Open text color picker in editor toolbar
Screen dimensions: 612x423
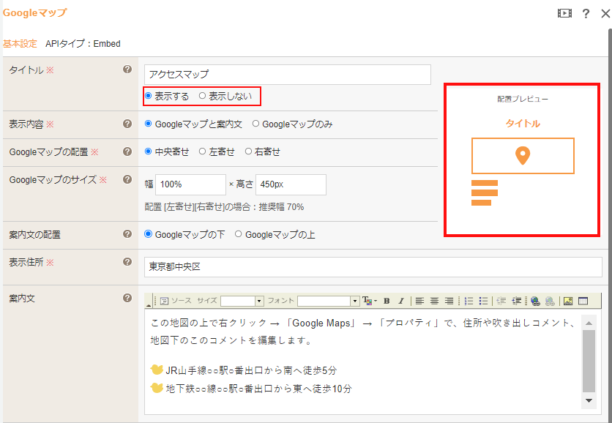pos(369,301)
